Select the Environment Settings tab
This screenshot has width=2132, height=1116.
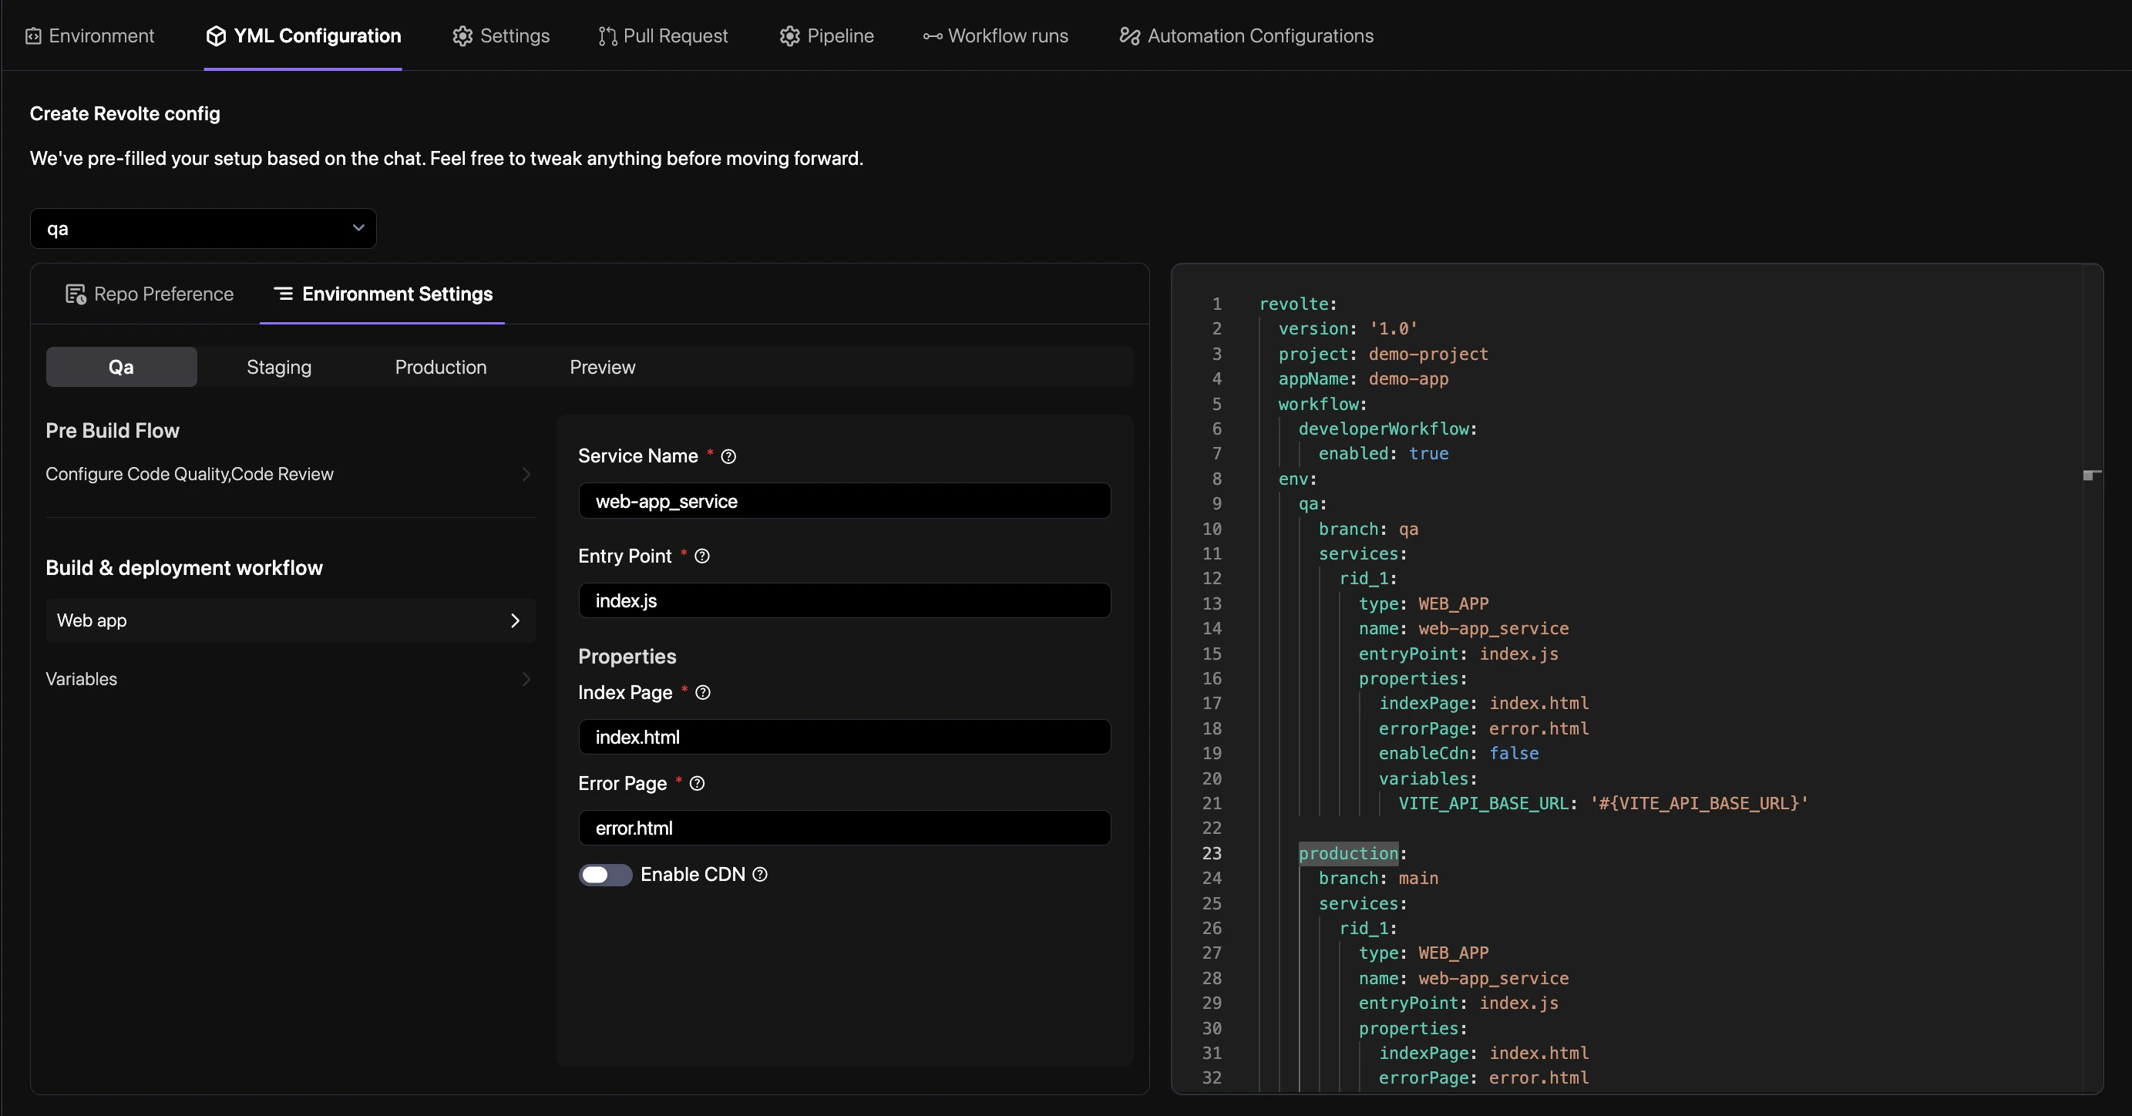click(383, 294)
